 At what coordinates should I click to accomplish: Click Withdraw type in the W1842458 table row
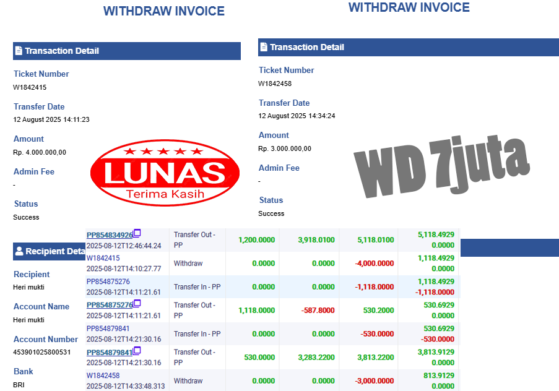point(188,381)
